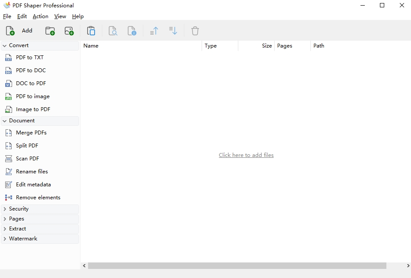Click the PDF to TXT icon
The width and height of the screenshot is (411, 278).
tap(8, 58)
